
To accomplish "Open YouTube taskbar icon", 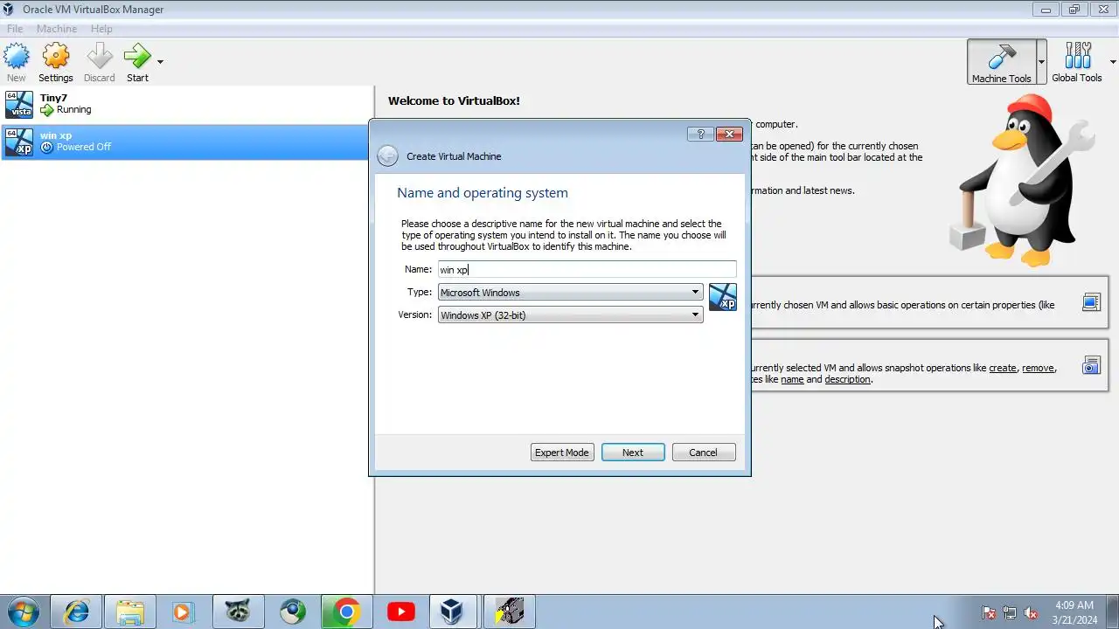I will coord(401,612).
